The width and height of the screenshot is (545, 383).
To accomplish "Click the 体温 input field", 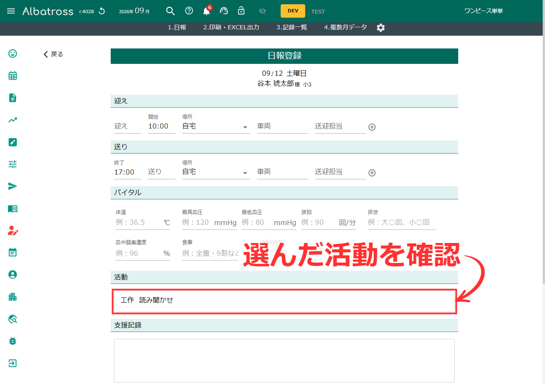I will [143, 222].
